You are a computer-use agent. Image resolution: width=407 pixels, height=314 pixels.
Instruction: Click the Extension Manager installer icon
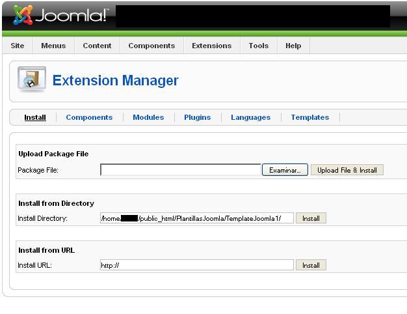point(32,79)
